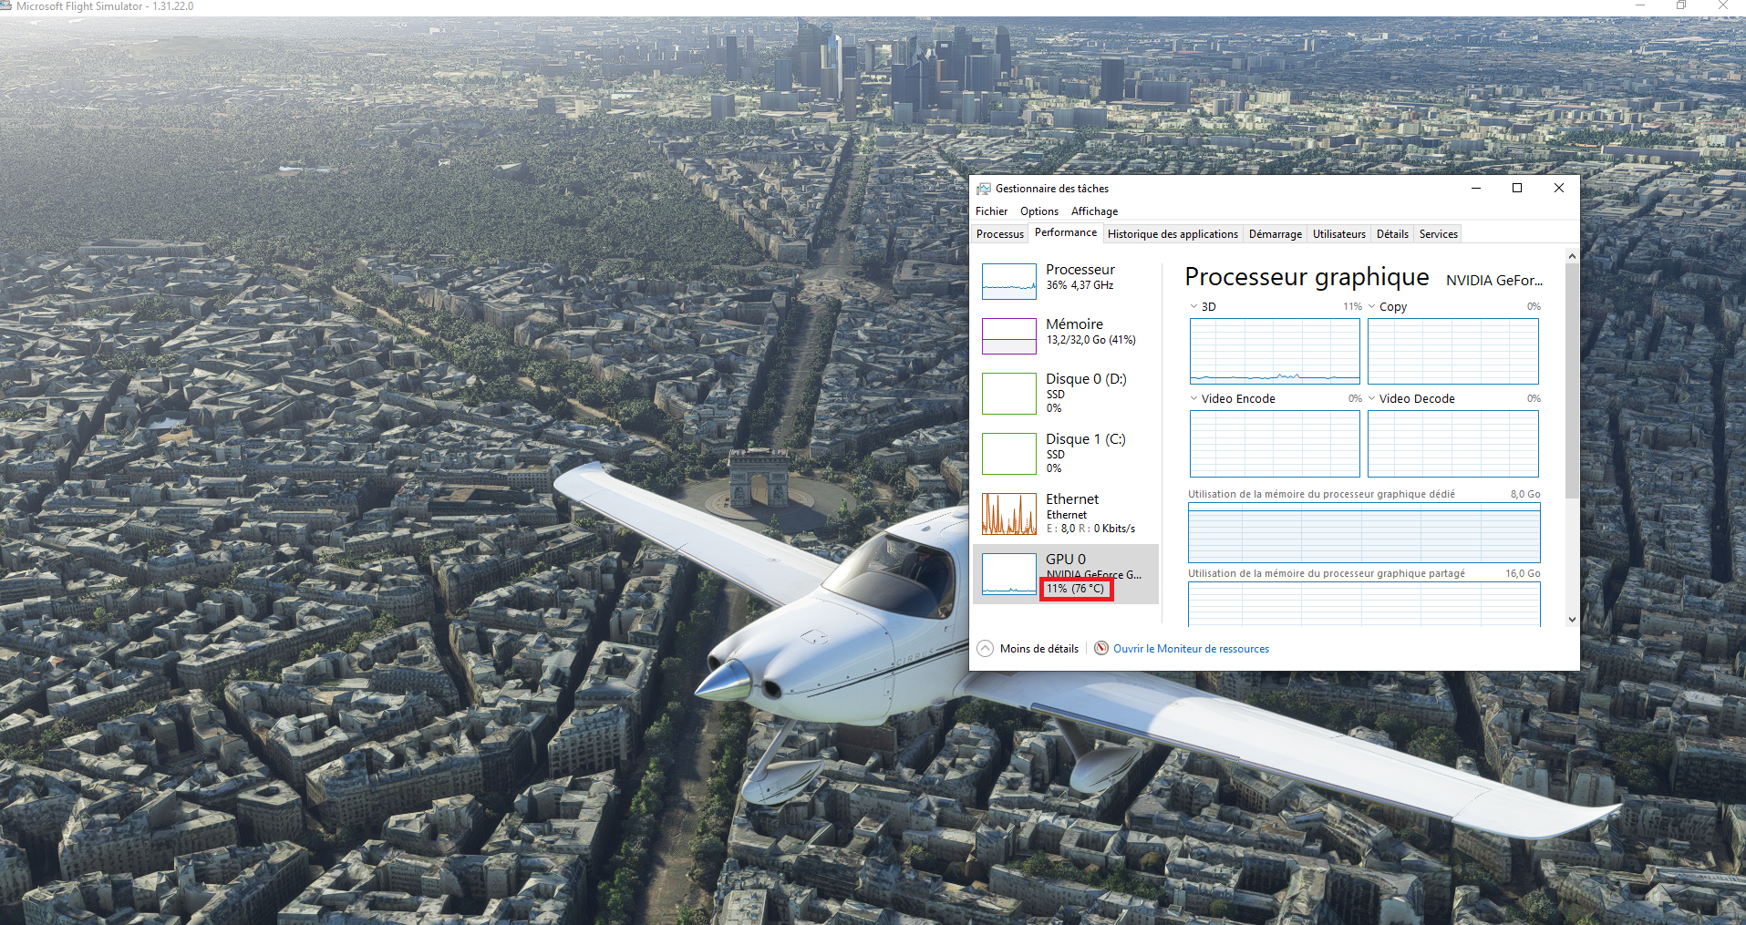Switch to the Performance tab
Image resolution: width=1746 pixels, height=925 pixels.
pos(1066,232)
